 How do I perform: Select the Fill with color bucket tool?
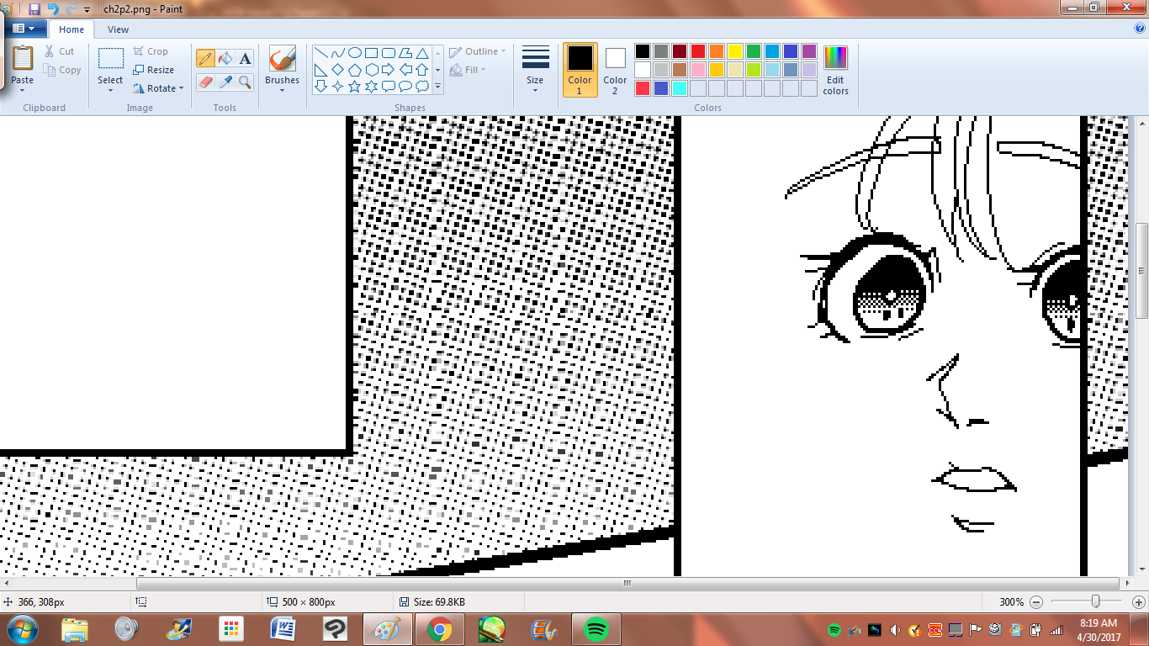[225, 58]
